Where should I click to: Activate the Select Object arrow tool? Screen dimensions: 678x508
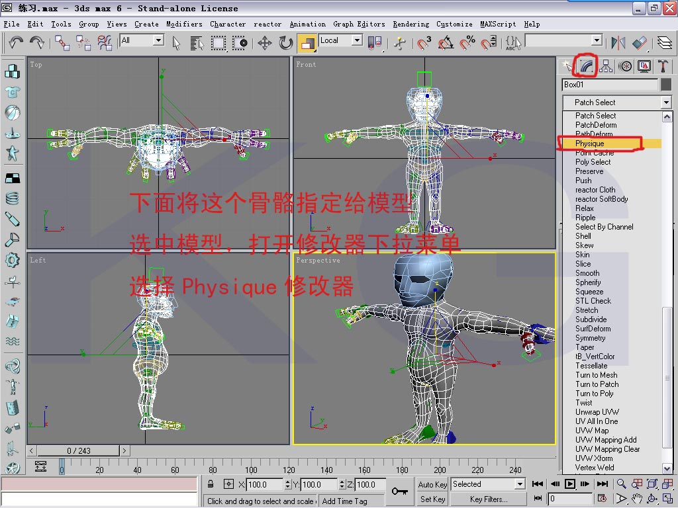[176, 43]
